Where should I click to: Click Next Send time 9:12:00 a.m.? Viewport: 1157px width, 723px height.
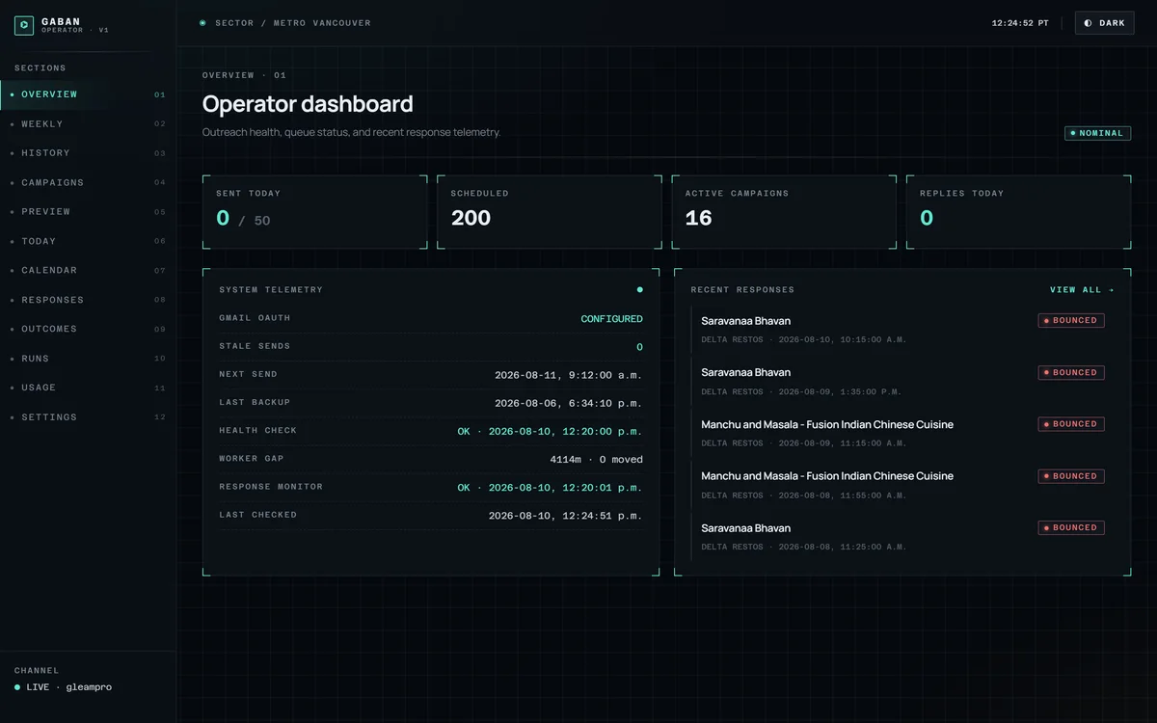tap(569, 375)
